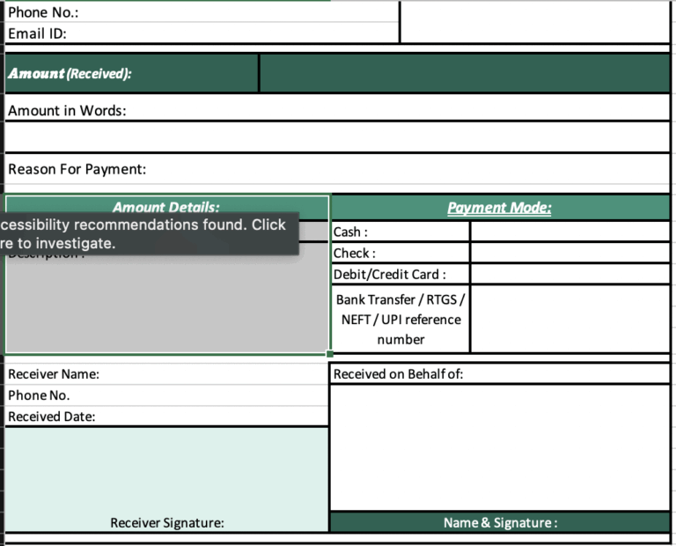Click the blank cell beside Cash
This screenshot has height=546, width=676.
(x=570, y=232)
